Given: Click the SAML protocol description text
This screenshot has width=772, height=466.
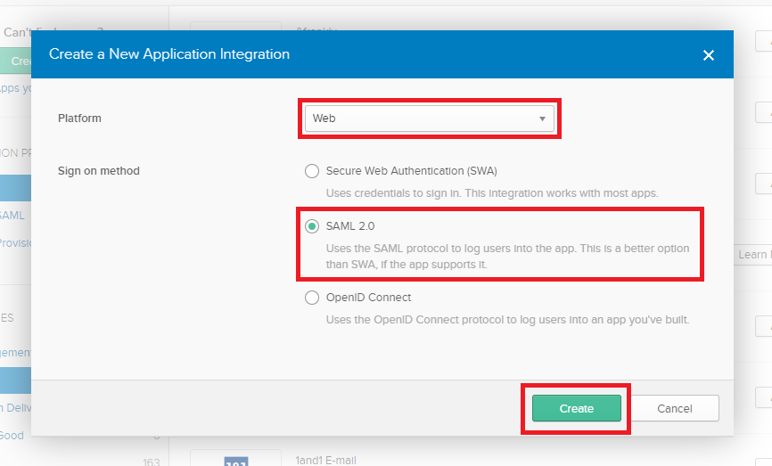Looking at the screenshot, I should (x=507, y=257).
